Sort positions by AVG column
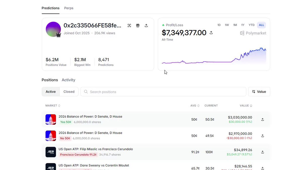The height and width of the screenshot is (170, 302). point(195,106)
